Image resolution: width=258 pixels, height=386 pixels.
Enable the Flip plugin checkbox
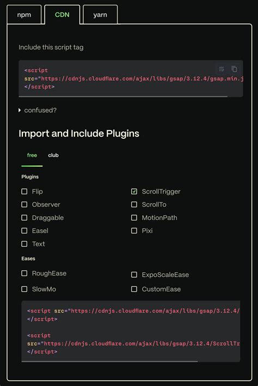tap(24, 192)
